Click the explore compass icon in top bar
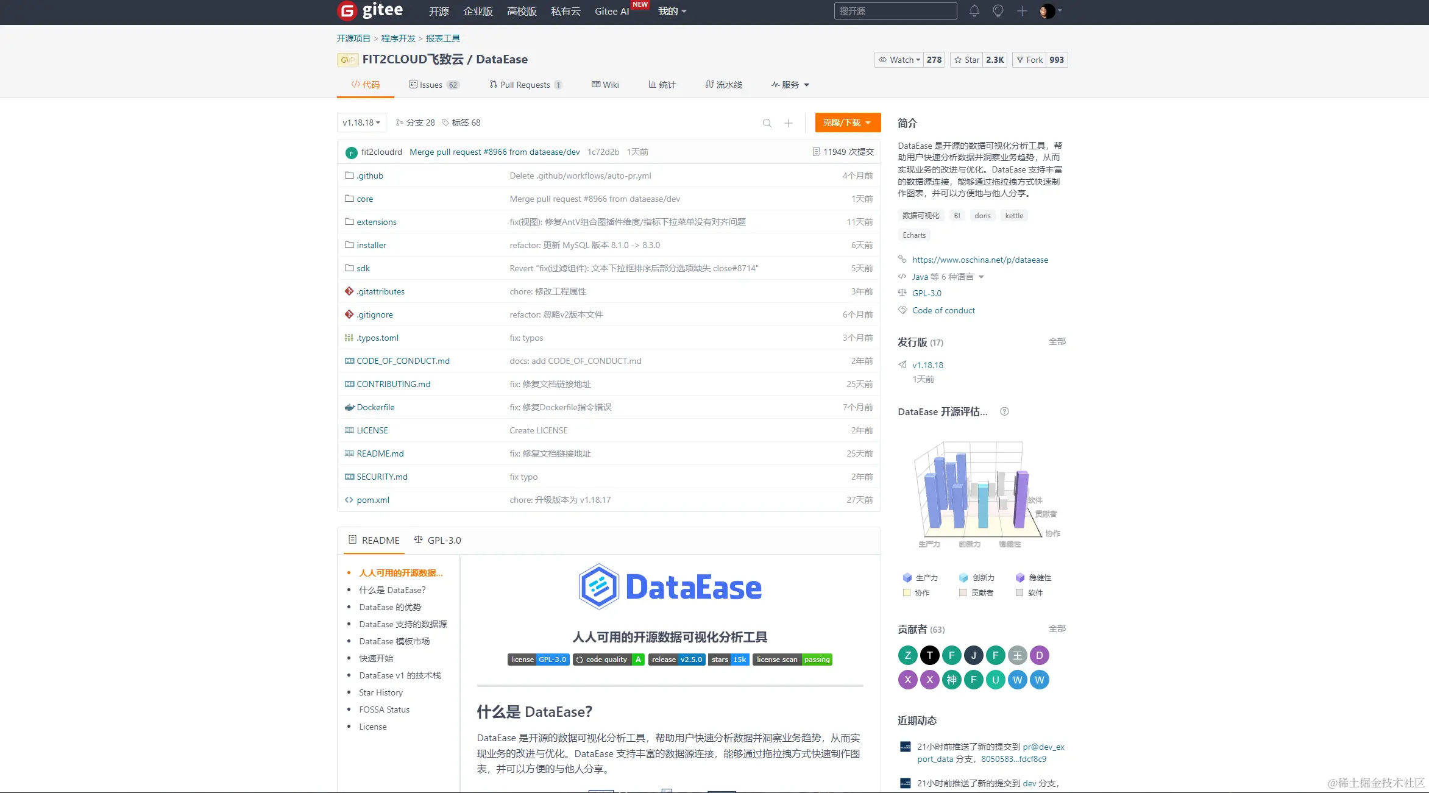This screenshot has height=793, width=1429. tap(998, 10)
